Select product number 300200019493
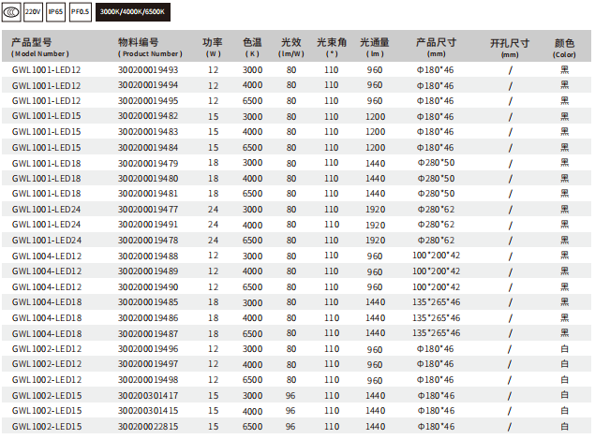Viewport: 595px width, 439px height. (148, 70)
